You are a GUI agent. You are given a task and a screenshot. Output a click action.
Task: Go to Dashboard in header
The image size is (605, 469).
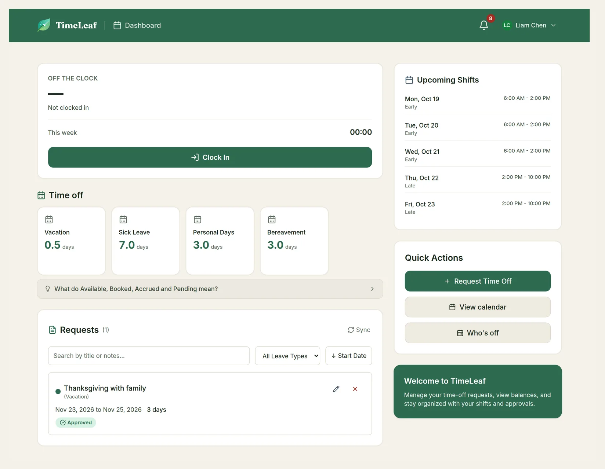[x=137, y=25]
